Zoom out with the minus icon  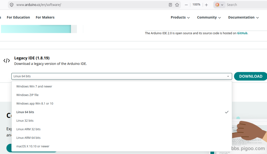coord(186,5)
